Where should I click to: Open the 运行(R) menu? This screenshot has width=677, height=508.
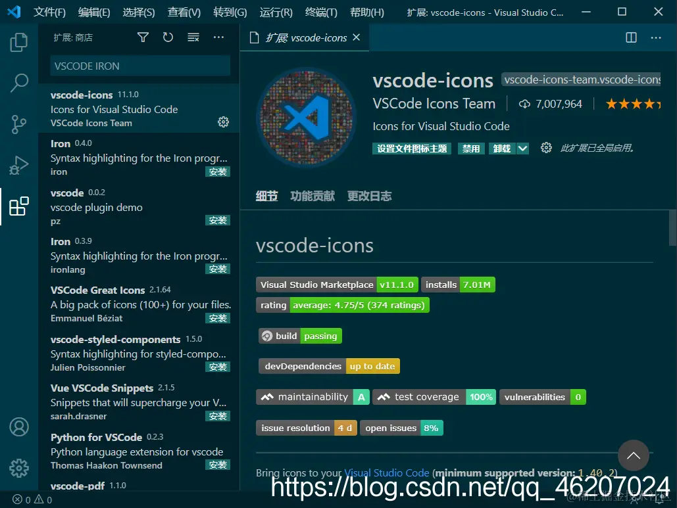click(276, 12)
